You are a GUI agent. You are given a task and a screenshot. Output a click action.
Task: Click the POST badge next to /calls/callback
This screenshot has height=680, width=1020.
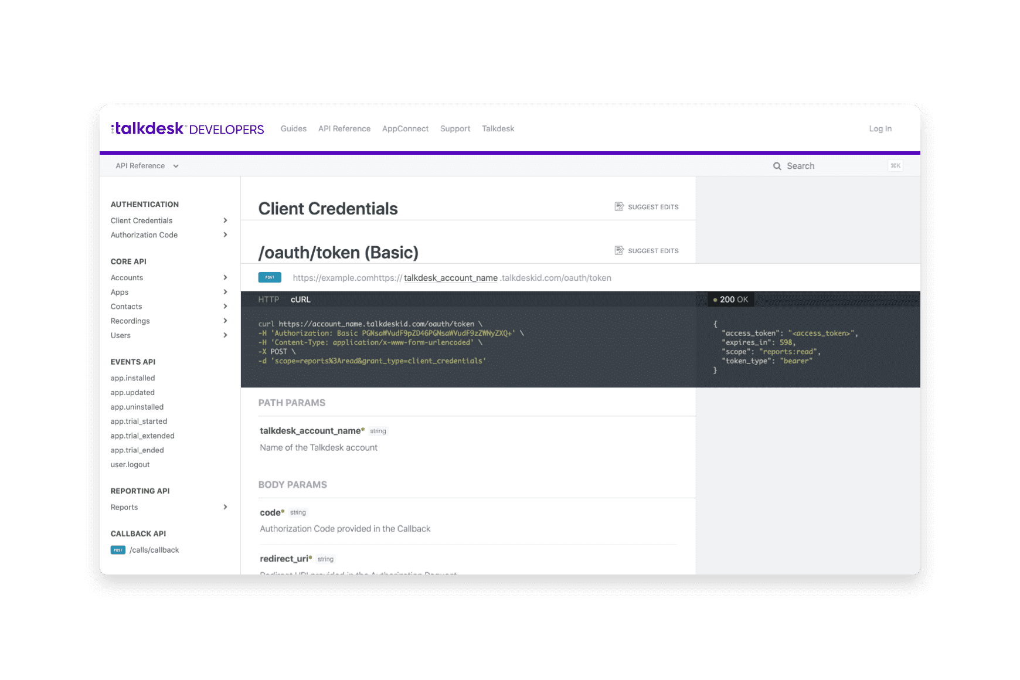[118, 550]
